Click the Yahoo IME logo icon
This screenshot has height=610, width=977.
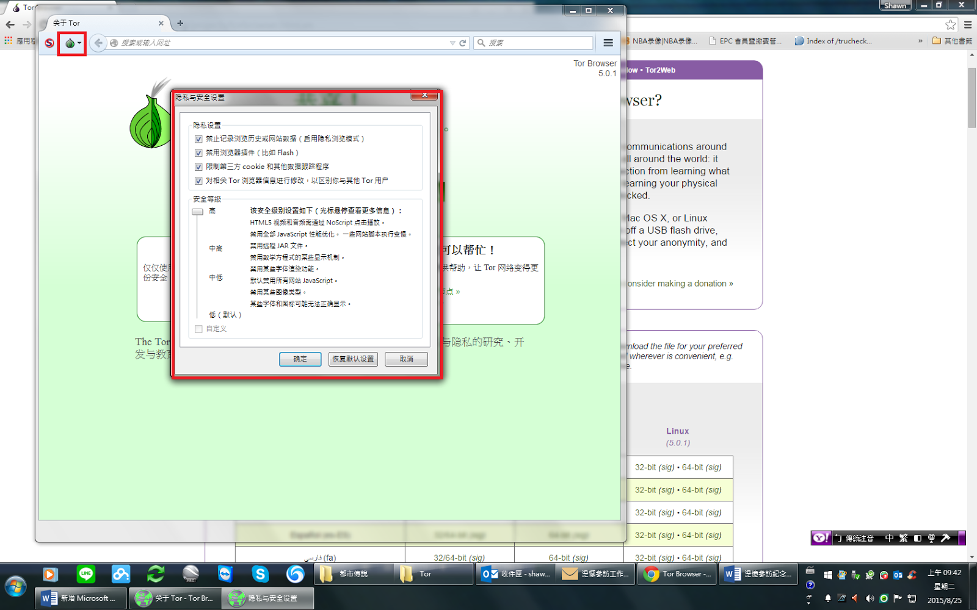[x=821, y=538]
